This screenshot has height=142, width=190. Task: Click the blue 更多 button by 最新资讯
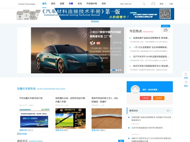(121, 141)
